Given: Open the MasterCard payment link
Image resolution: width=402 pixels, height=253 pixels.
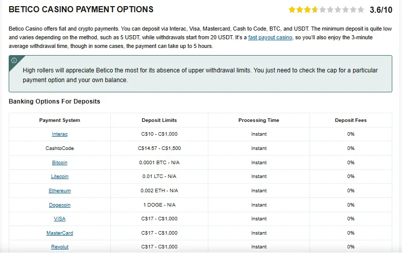Looking at the screenshot, I should (60, 233).
